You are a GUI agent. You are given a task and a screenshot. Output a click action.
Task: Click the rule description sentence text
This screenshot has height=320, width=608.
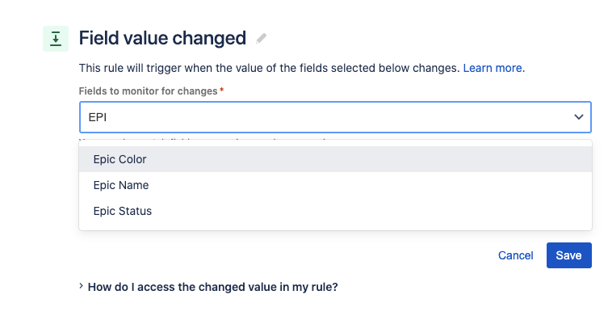269,68
